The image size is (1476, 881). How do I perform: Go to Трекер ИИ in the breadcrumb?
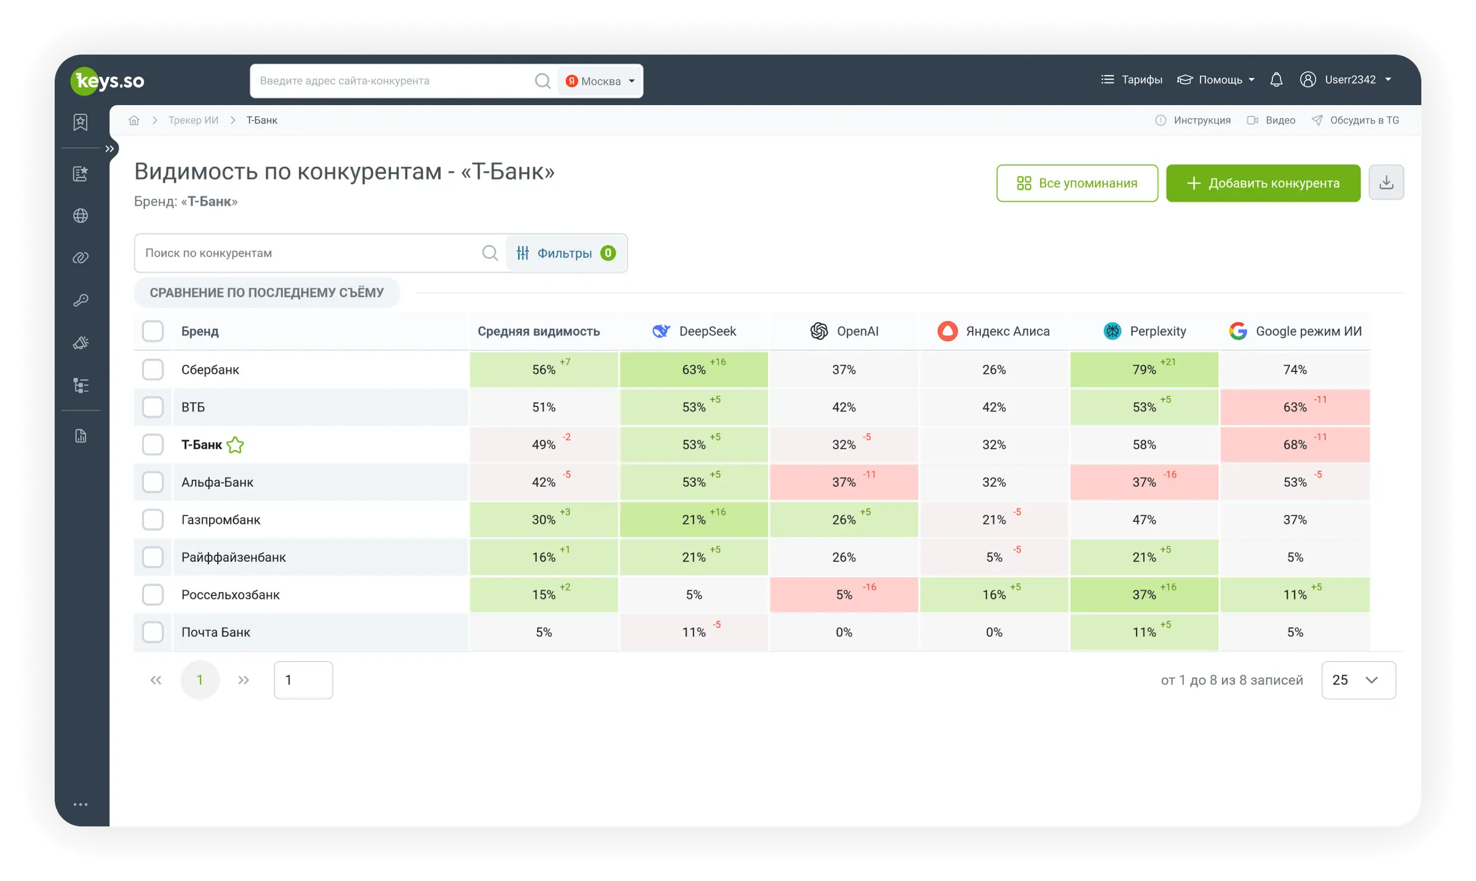(x=193, y=120)
